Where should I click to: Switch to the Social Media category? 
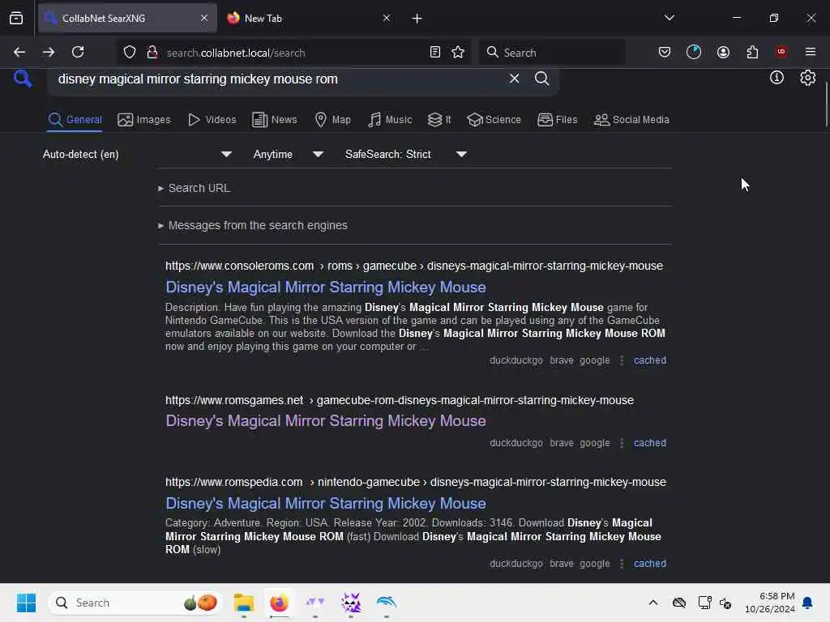(631, 120)
